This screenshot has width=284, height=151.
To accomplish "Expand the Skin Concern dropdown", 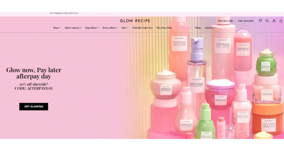I will (x=73, y=28).
